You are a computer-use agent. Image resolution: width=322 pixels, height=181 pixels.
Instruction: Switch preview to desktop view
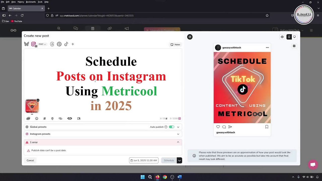click(294, 37)
